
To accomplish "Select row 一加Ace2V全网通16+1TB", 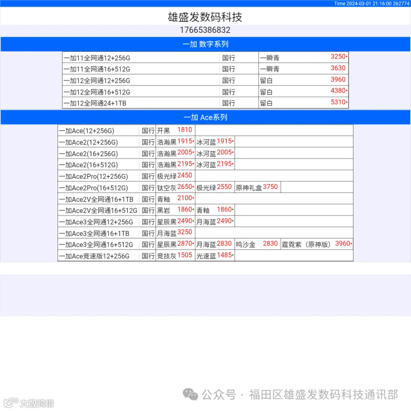I will (205, 199).
